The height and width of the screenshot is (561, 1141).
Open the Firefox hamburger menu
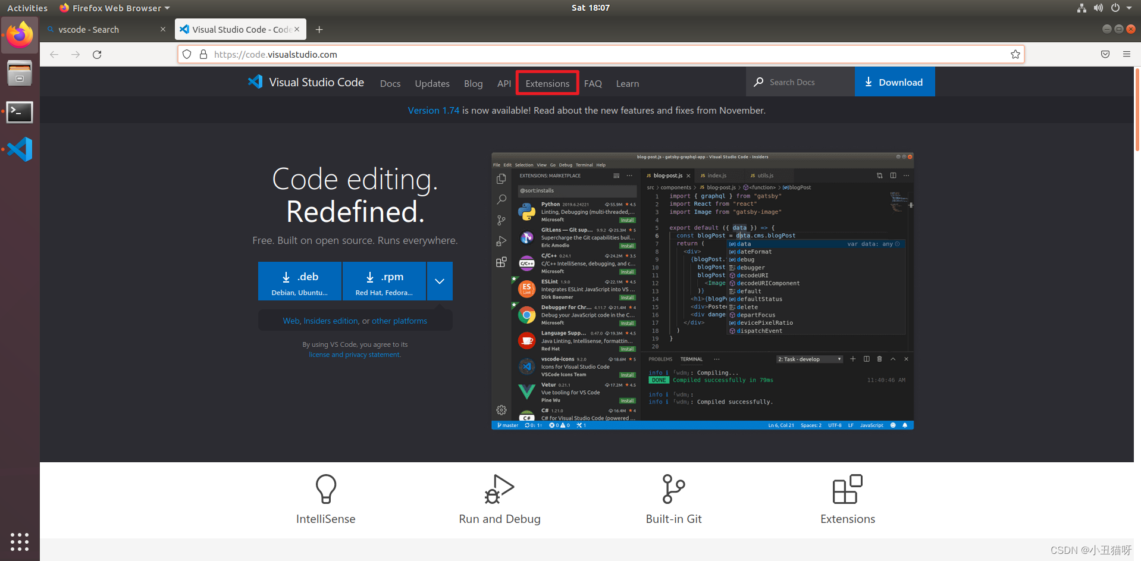click(x=1127, y=54)
